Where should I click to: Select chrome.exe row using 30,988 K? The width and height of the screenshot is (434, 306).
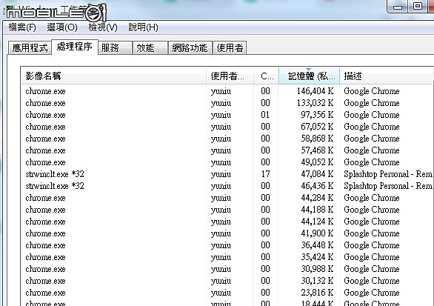pos(227,269)
